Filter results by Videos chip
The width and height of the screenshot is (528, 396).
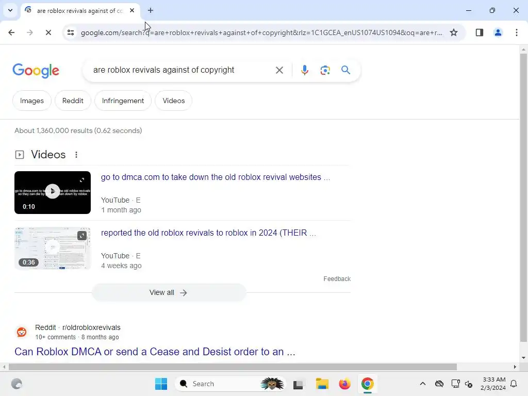point(173,101)
